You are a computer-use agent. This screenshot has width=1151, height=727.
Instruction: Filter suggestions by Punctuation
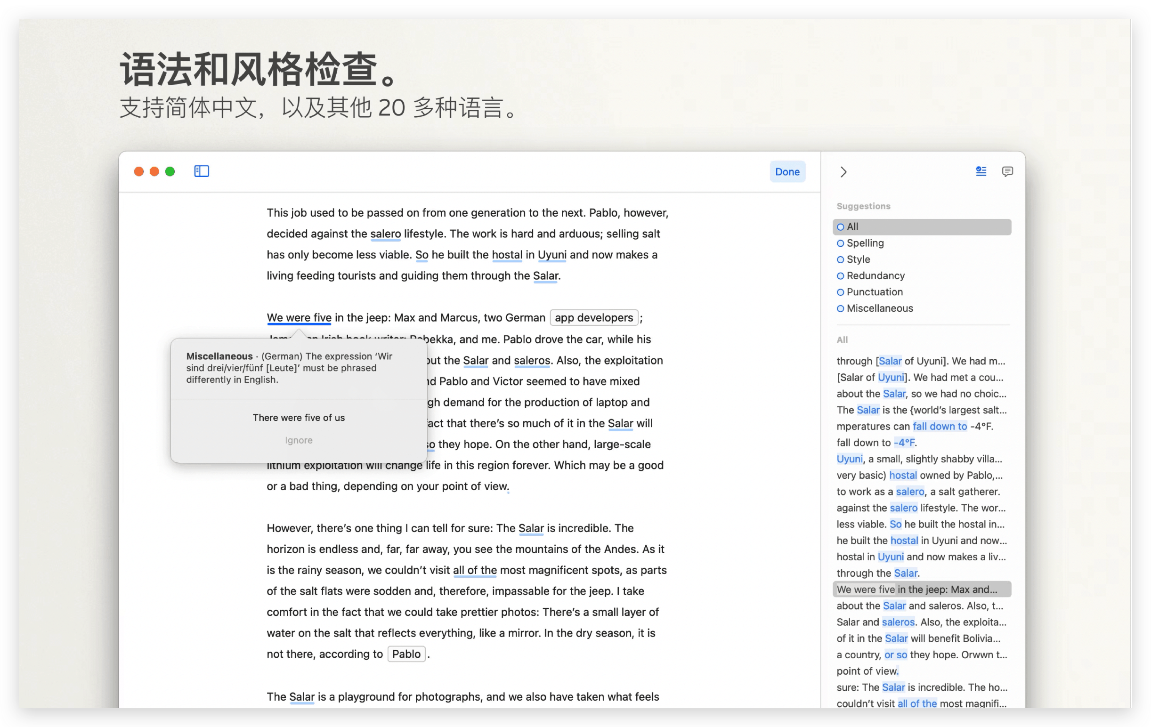[x=874, y=291]
